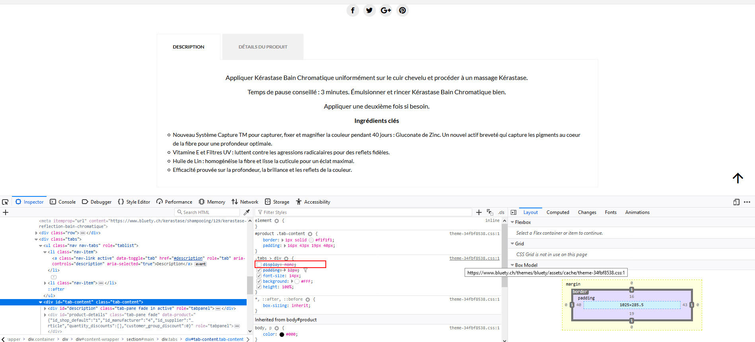Select section#main in the breadcrumb trail
The width and height of the screenshot is (755, 342).
[x=140, y=339]
